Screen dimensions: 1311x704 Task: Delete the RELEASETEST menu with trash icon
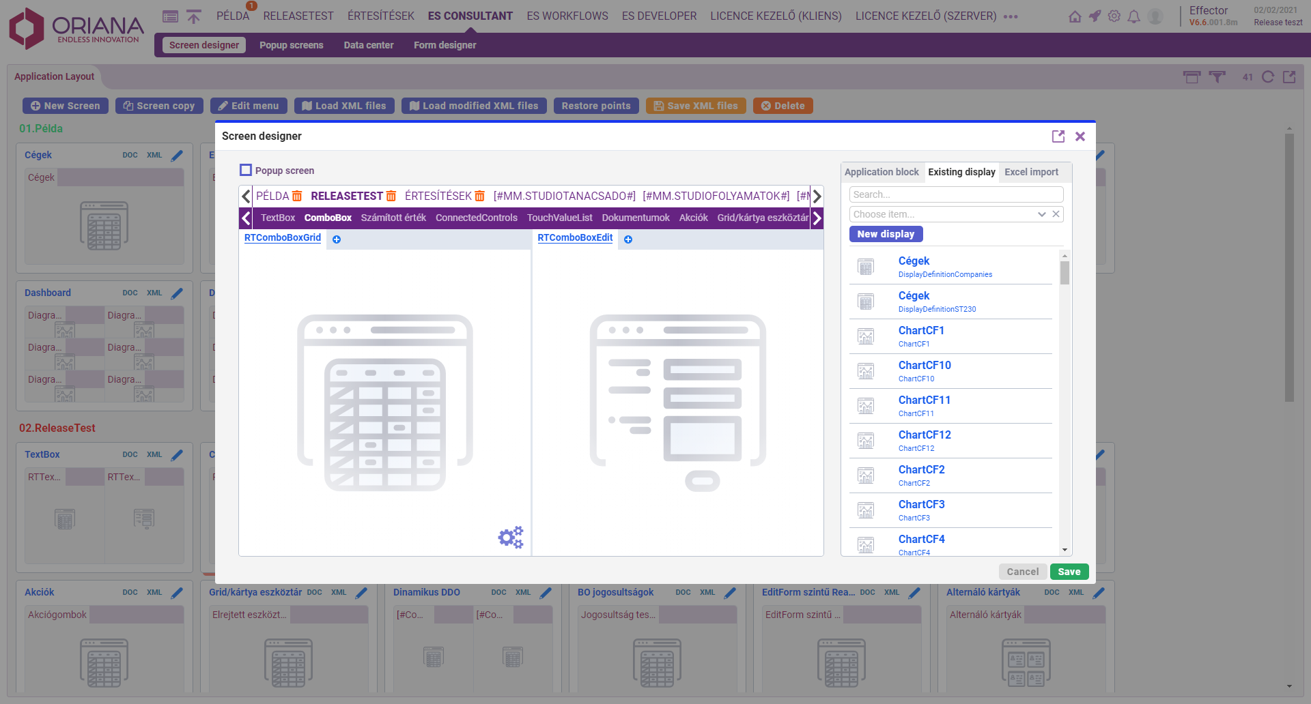pos(391,196)
